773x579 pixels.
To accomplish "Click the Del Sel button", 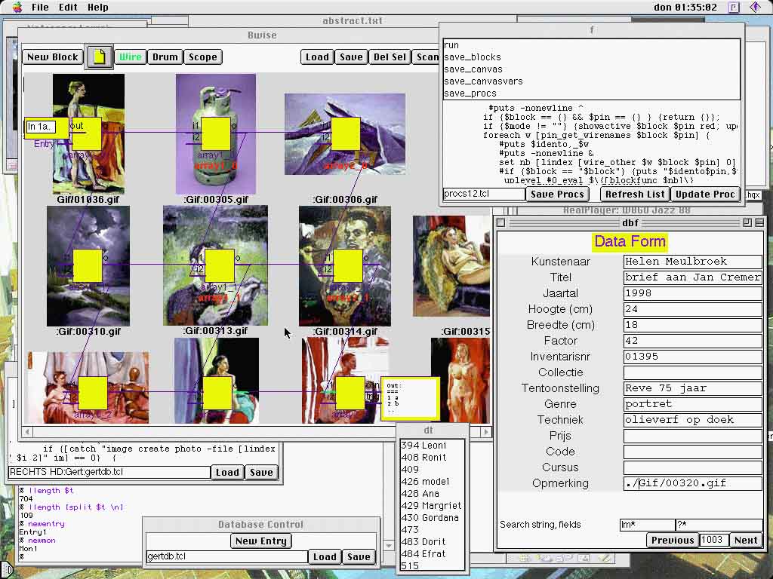I will coord(390,57).
